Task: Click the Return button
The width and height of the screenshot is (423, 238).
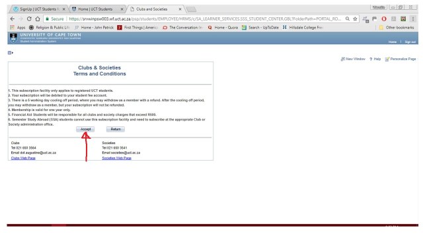Action: (116, 130)
